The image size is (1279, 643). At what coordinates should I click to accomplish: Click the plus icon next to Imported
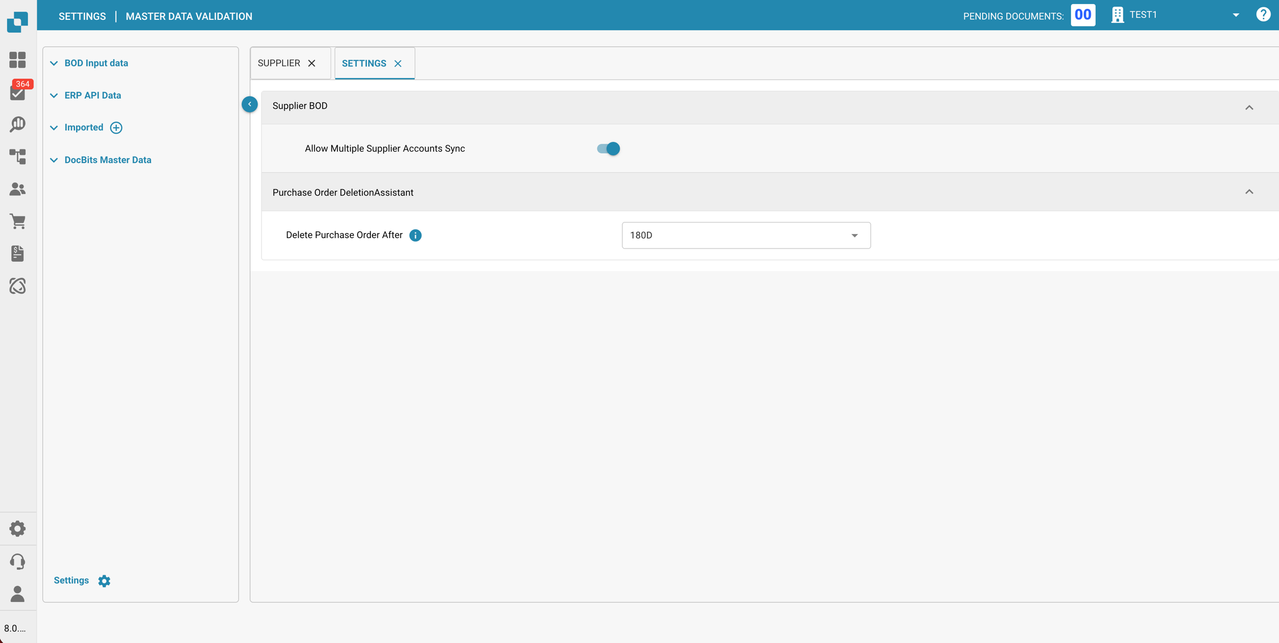point(116,128)
